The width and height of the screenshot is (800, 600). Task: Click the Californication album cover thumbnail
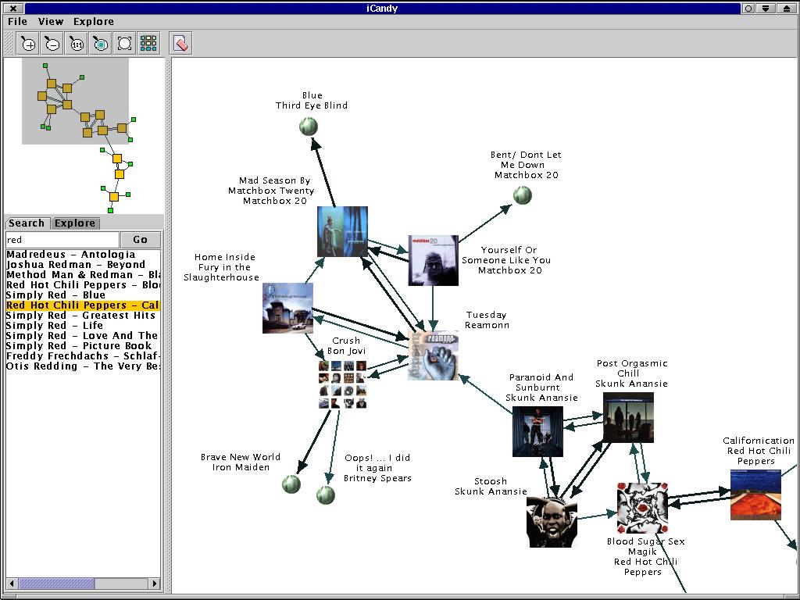(x=755, y=495)
